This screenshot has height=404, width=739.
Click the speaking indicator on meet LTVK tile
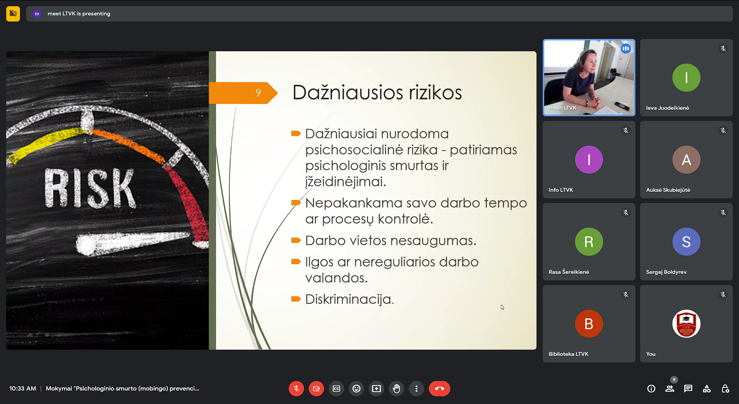pos(626,49)
